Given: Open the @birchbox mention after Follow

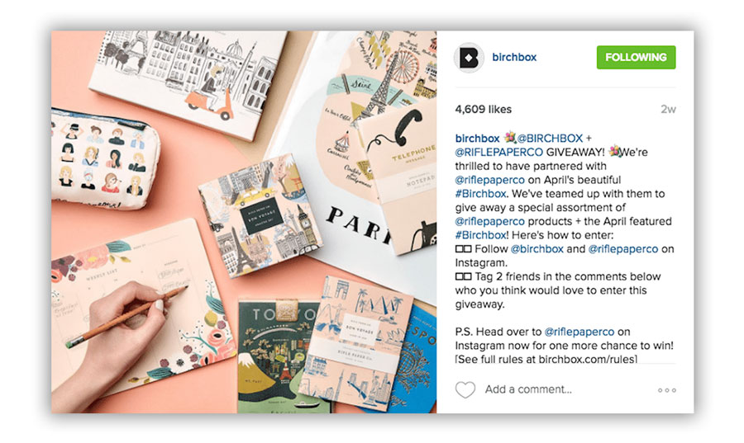Looking at the screenshot, I should pos(537,249).
